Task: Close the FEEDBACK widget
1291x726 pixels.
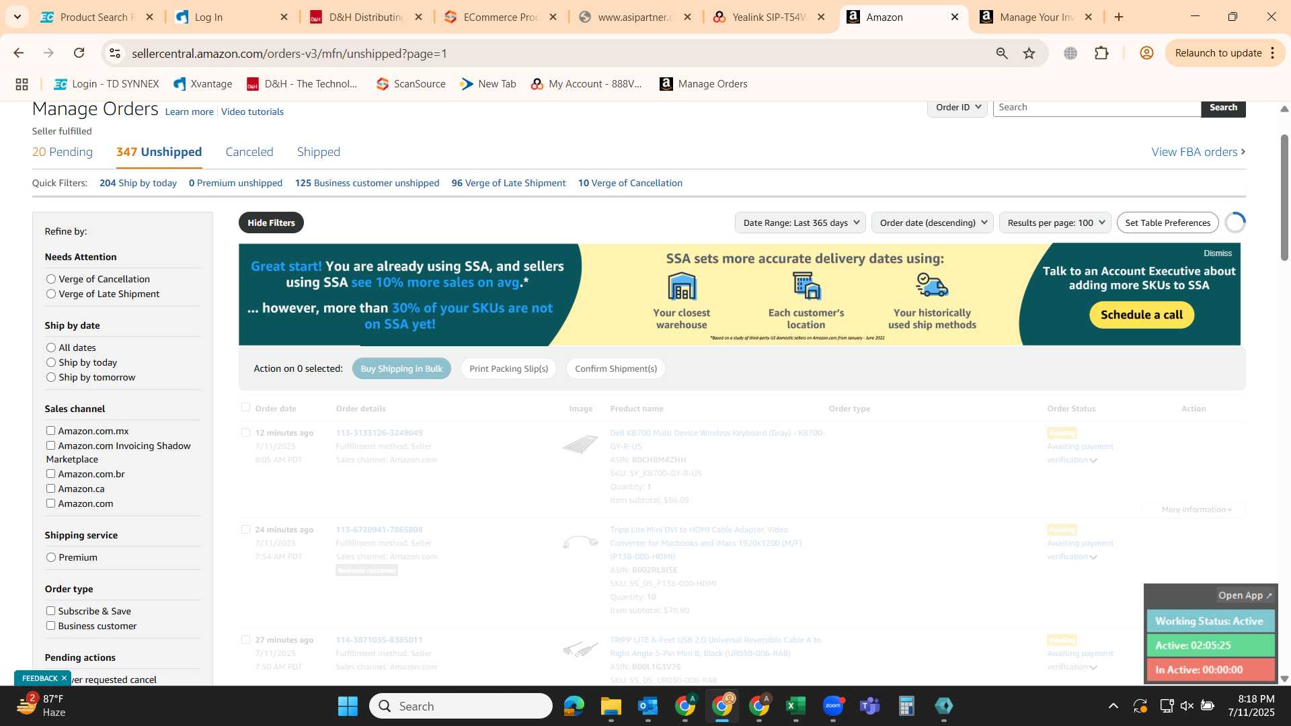Action: pos(64,678)
